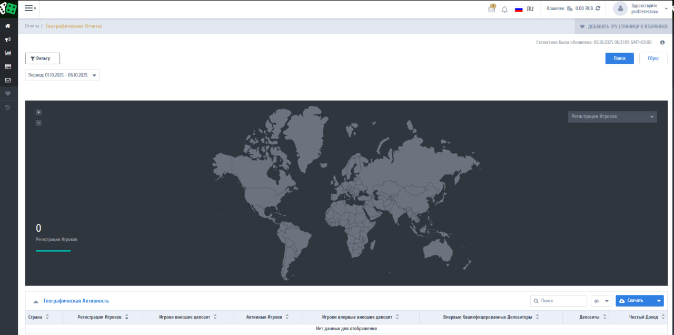Viewport: 674px width, 335px height.
Task: Expand the Регистрации Игроков map metric dropdown
Action: point(612,116)
